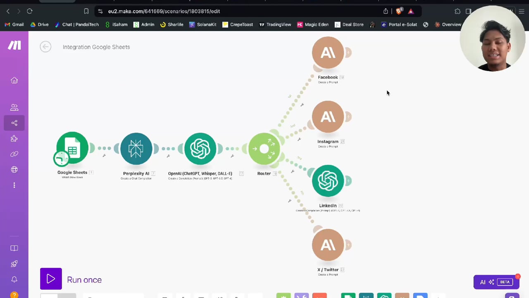Go to Make home from sidebar
The height and width of the screenshot is (298, 529).
point(14,80)
